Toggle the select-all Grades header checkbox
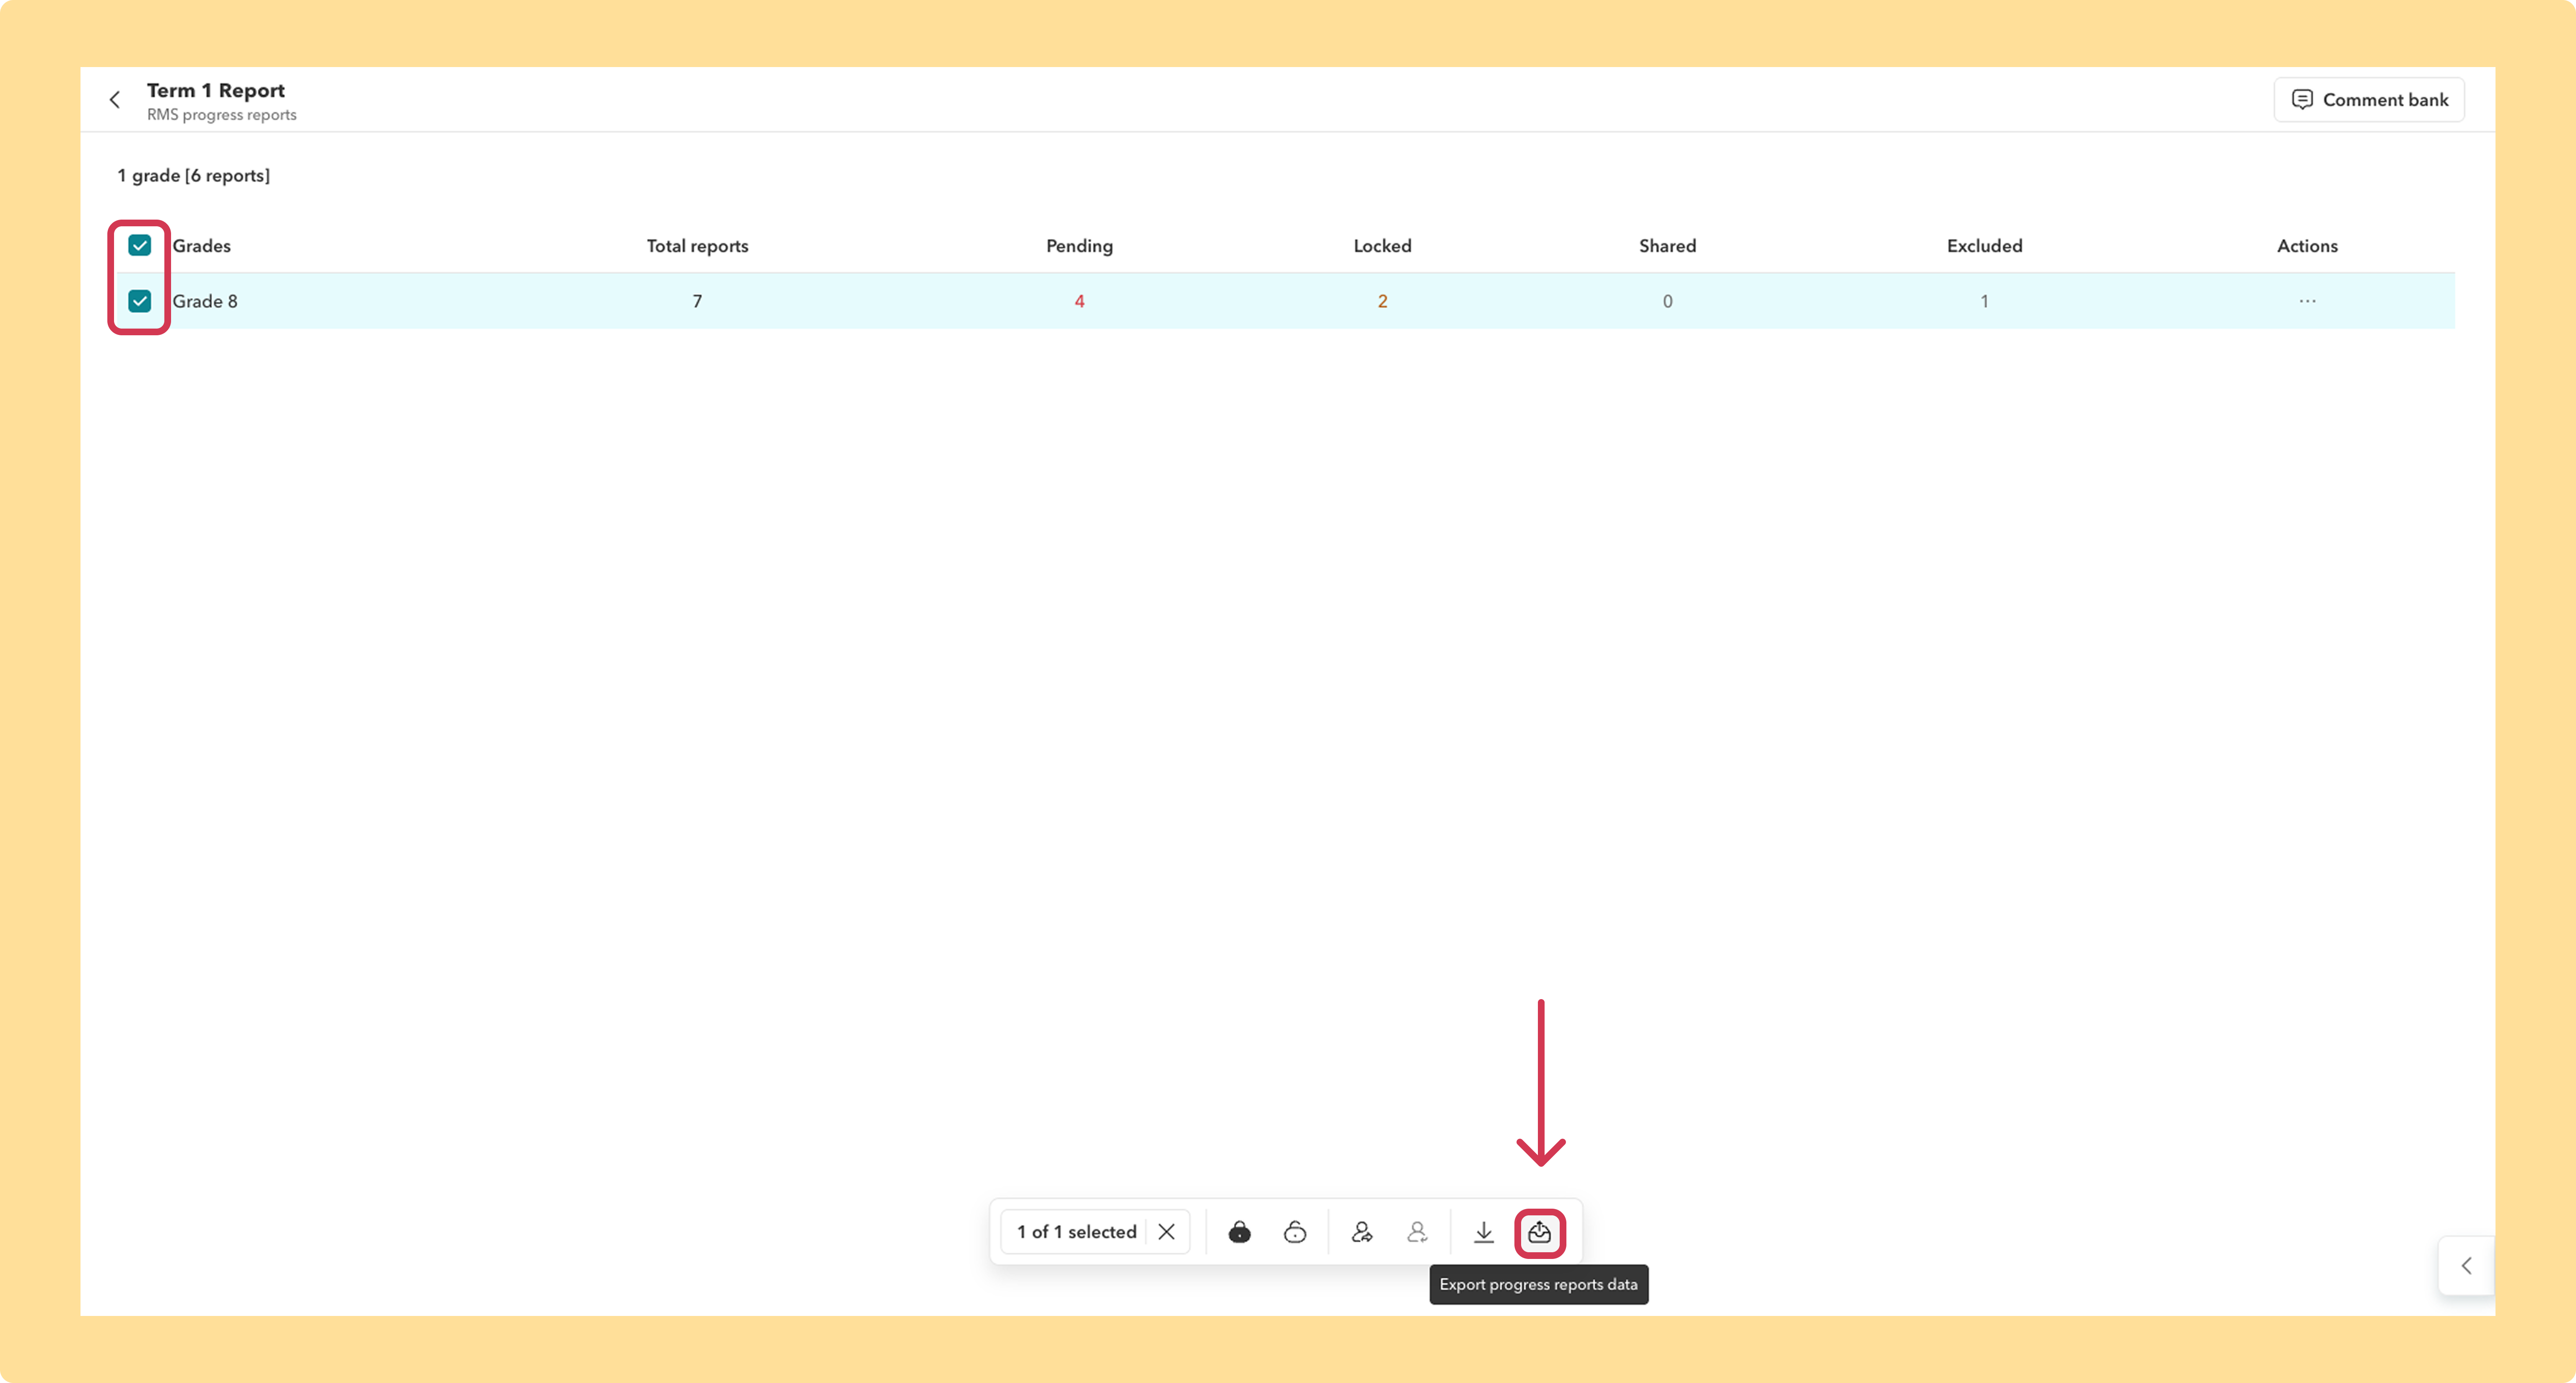 (140, 246)
